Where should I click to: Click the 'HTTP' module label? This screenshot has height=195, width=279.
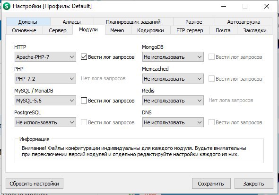coord(20,47)
